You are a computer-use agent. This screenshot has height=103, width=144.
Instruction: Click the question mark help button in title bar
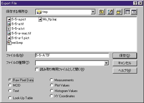(135, 3)
